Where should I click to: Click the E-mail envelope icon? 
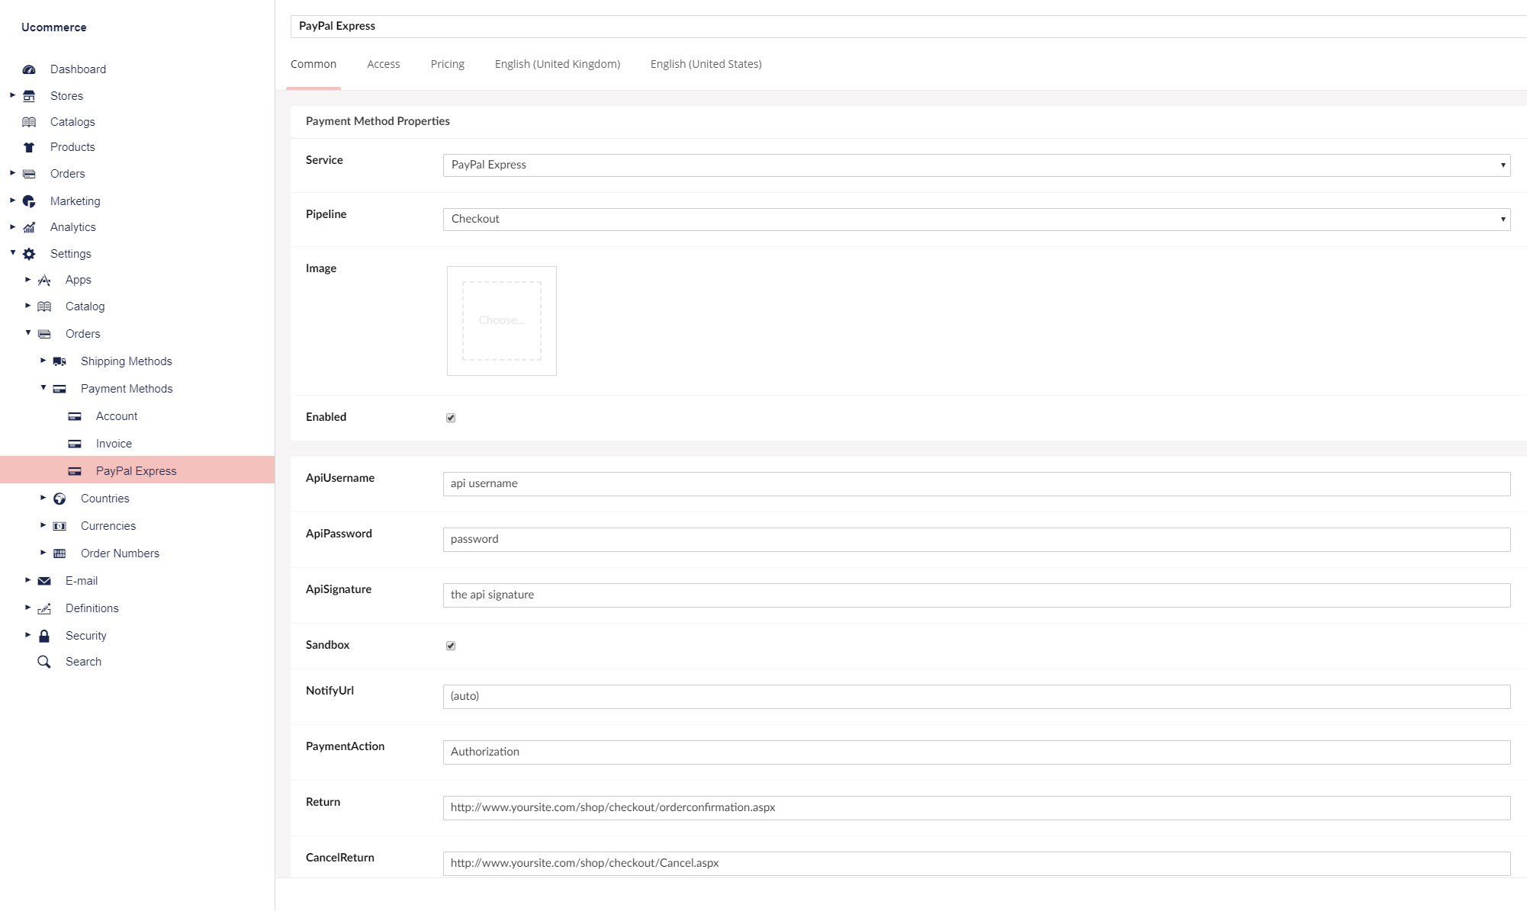44,581
